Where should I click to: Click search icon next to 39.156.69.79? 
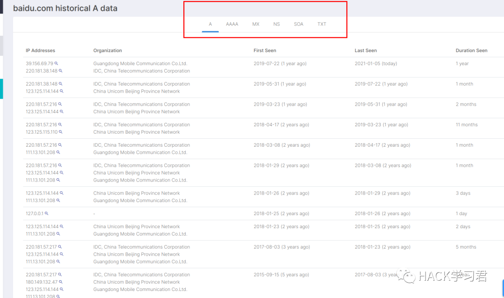[x=56, y=63]
